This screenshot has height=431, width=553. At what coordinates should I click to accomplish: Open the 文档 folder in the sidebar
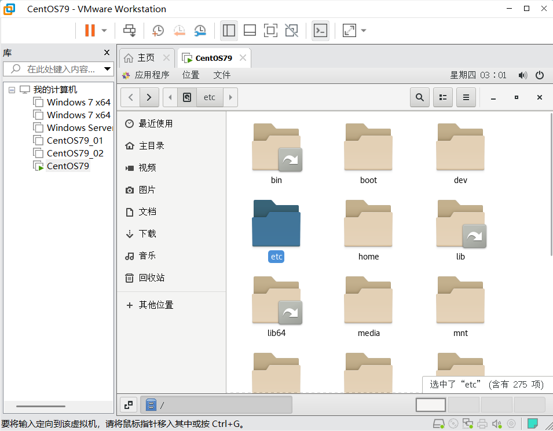171,211
